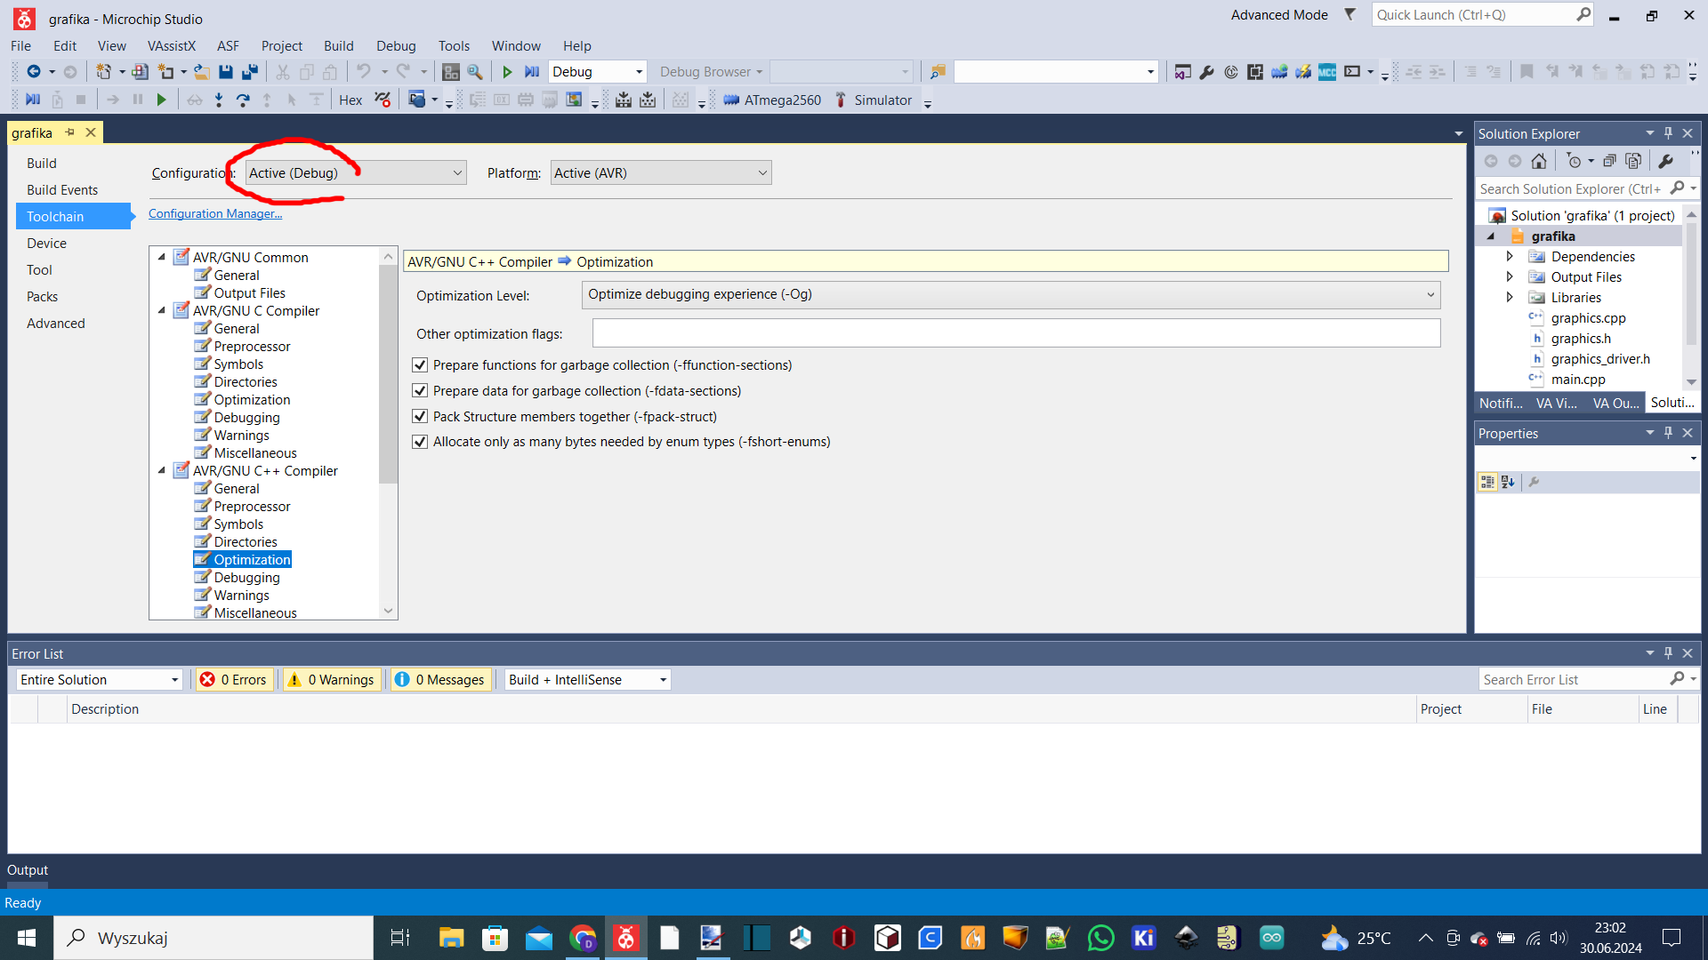Viewport: 1708px width, 960px height.
Task: Click the 0 Warnings filter button
Action: coord(332,680)
